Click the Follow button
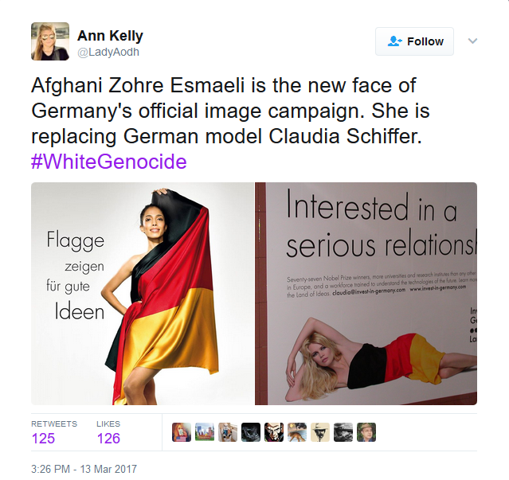 point(414,41)
